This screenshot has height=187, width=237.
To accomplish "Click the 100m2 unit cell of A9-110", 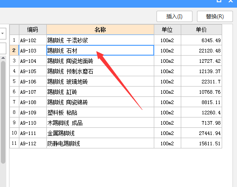I will click(x=167, y=123).
